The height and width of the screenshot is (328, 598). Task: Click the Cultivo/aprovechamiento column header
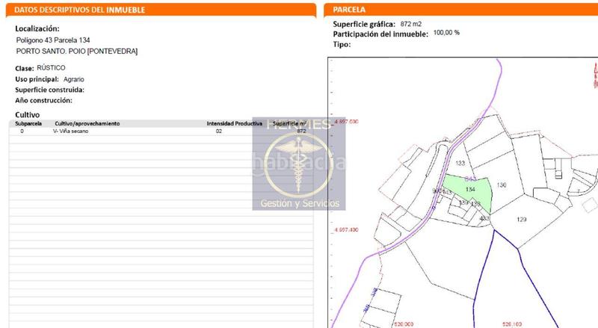[x=87, y=123]
